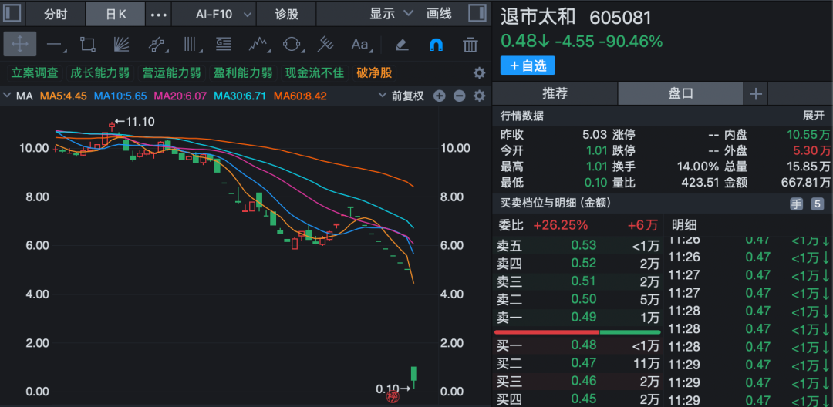Delete drawings with the trash icon

coord(470,45)
